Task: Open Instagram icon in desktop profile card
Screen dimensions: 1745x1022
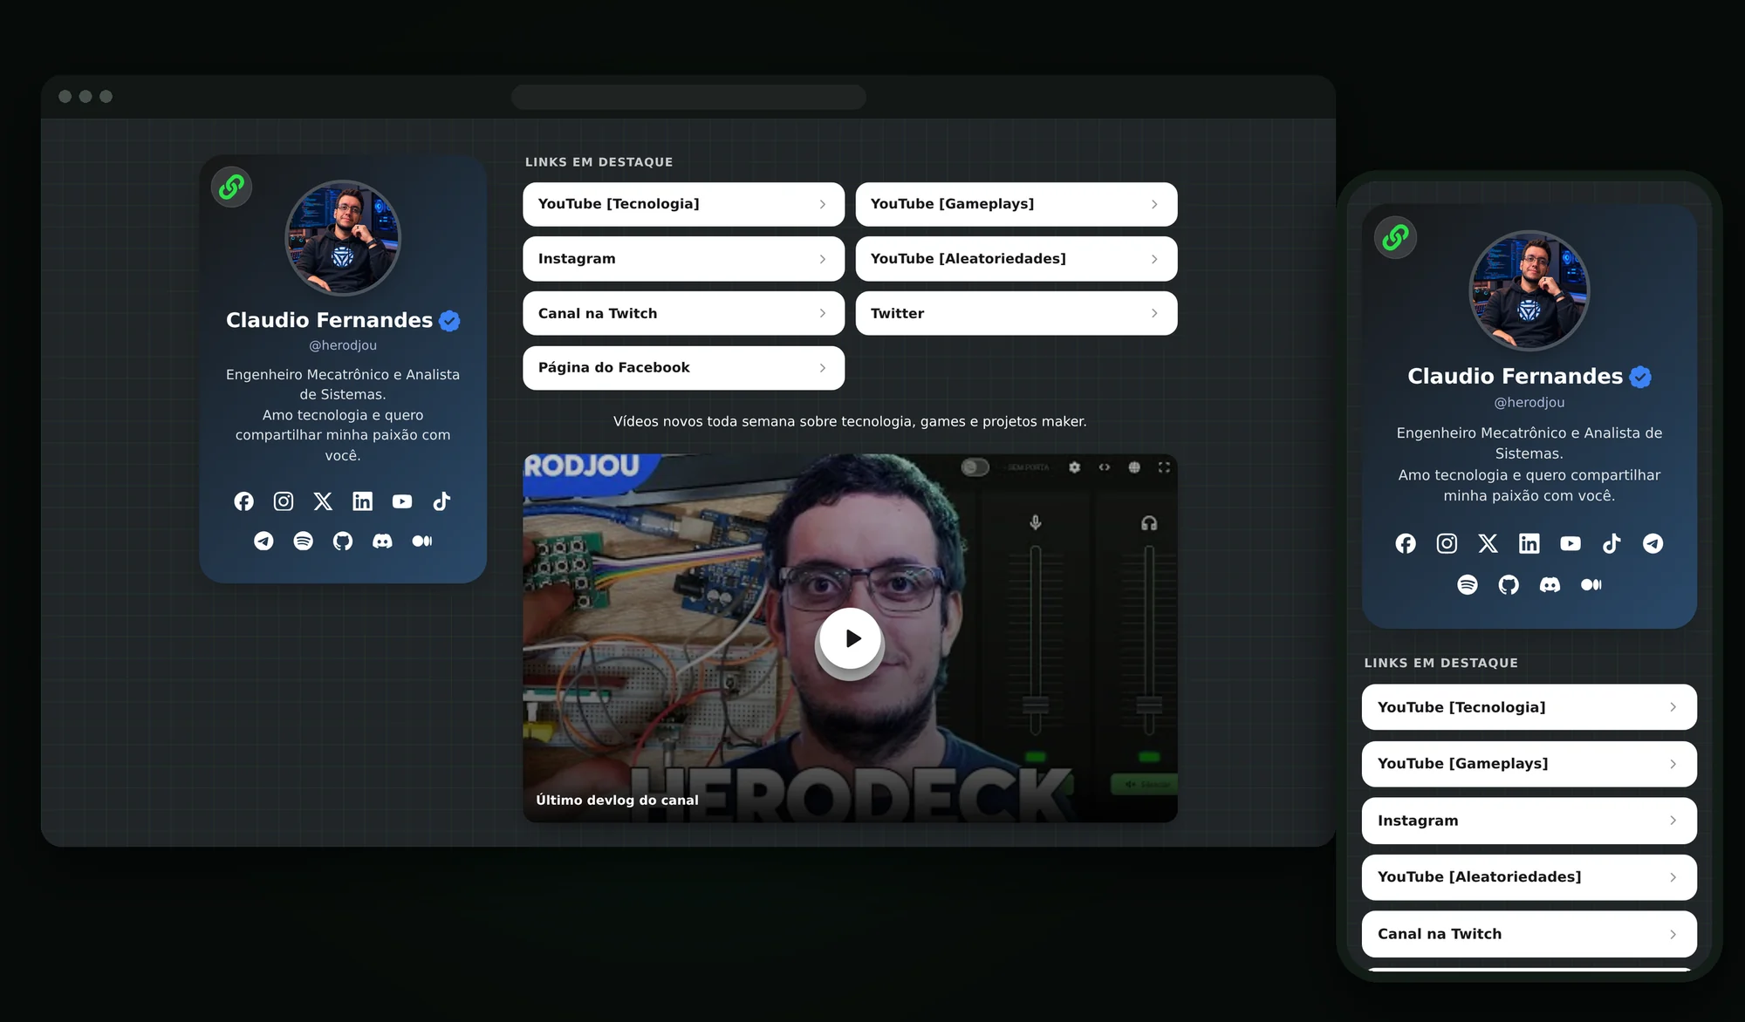Action: coord(284,501)
